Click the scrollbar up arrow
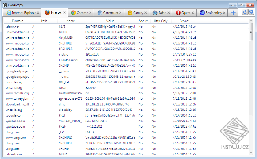The width and height of the screenshot is (257, 159). pos(251,21)
